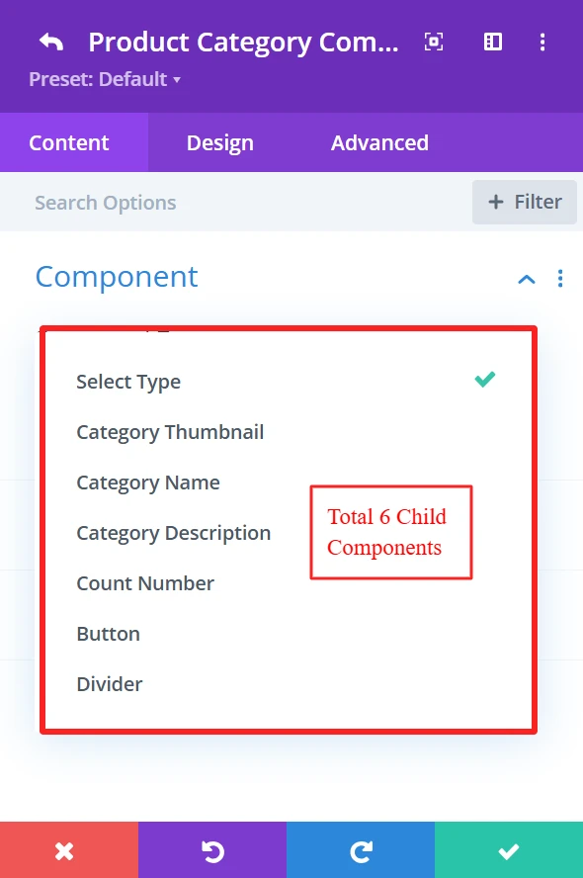The image size is (583, 878).
Task: Select Divider component type
Action: coord(110,684)
